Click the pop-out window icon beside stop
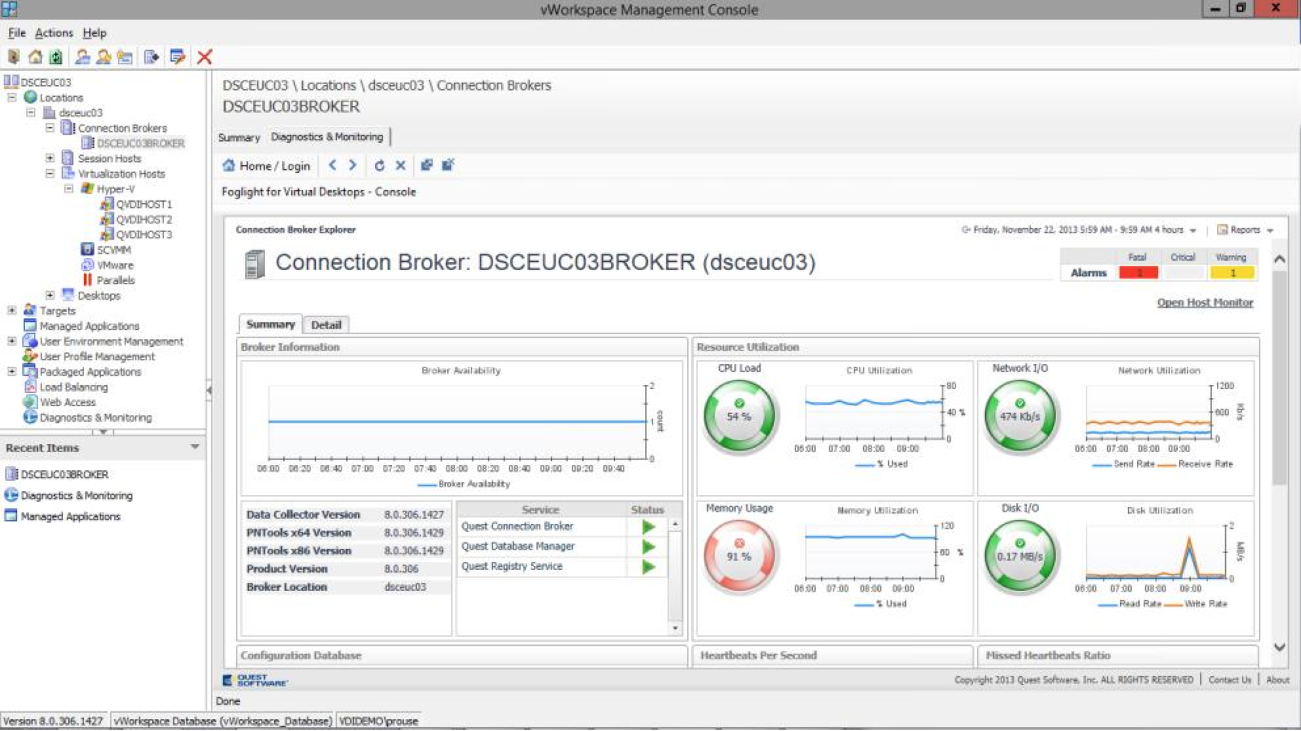 tap(426, 165)
